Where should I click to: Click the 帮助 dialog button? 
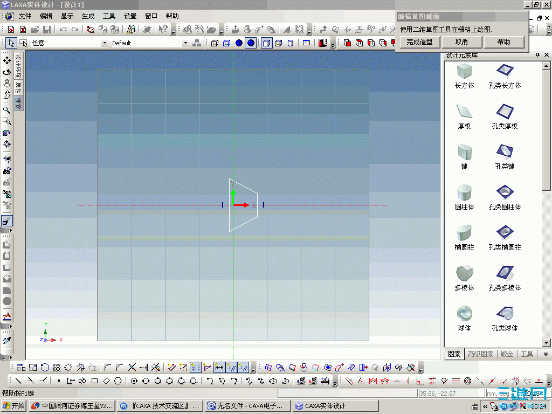pyautogui.click(x=504, y=42)
